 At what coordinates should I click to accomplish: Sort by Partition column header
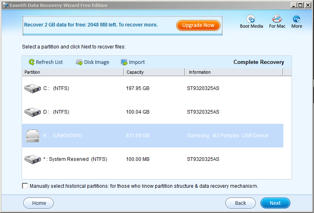point(73,72)
